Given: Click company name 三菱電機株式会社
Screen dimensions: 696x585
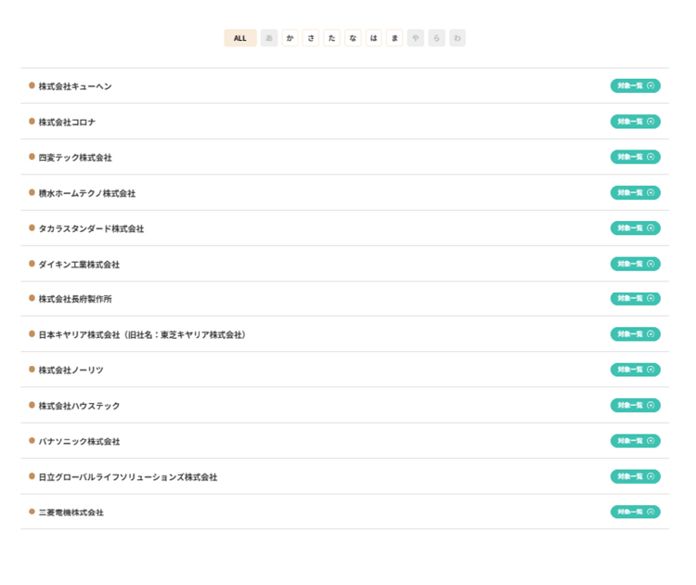Looking at the screenshot, I should [71, 513].
